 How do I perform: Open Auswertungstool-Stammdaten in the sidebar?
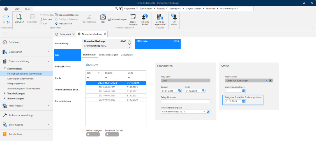pyautogui.click(x=23, y=88)
